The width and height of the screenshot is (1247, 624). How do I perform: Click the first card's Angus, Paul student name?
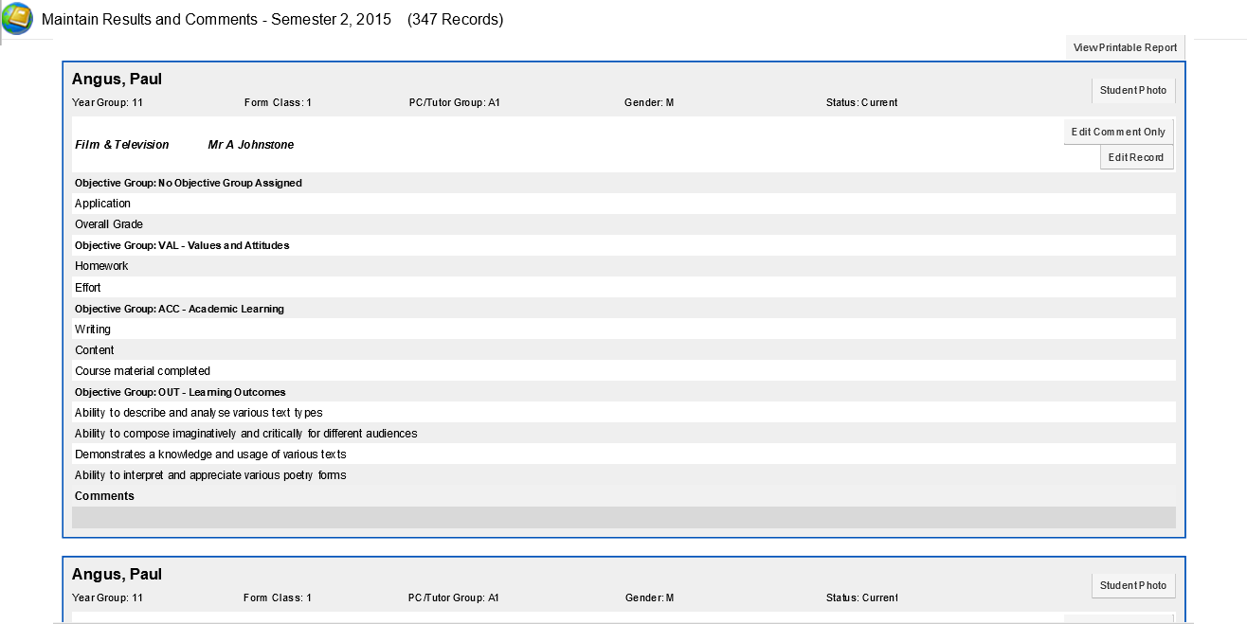[117, 80]
